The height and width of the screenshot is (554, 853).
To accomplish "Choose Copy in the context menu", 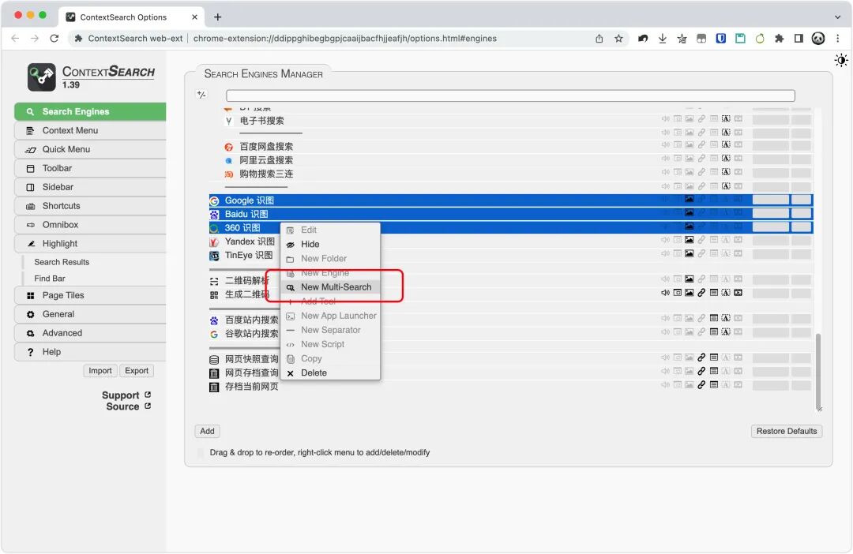I will 329,358.
